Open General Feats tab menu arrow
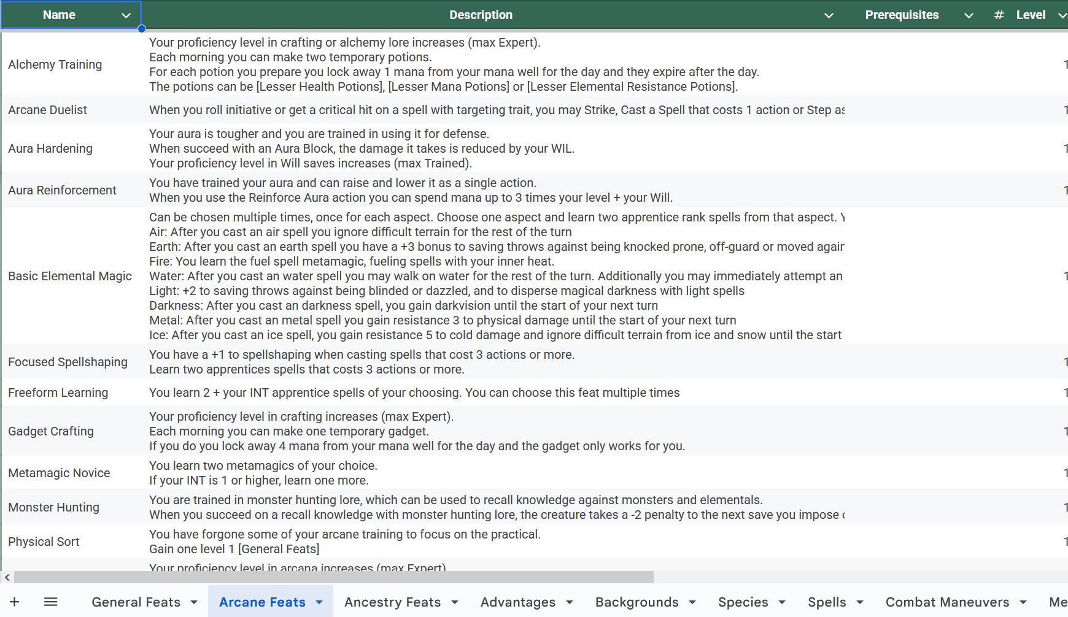This screenshot has height=617, width=1068. click(x=194, y=602)
